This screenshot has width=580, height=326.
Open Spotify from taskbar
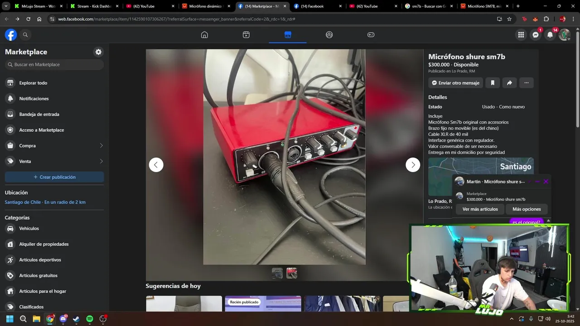(90, 319)
